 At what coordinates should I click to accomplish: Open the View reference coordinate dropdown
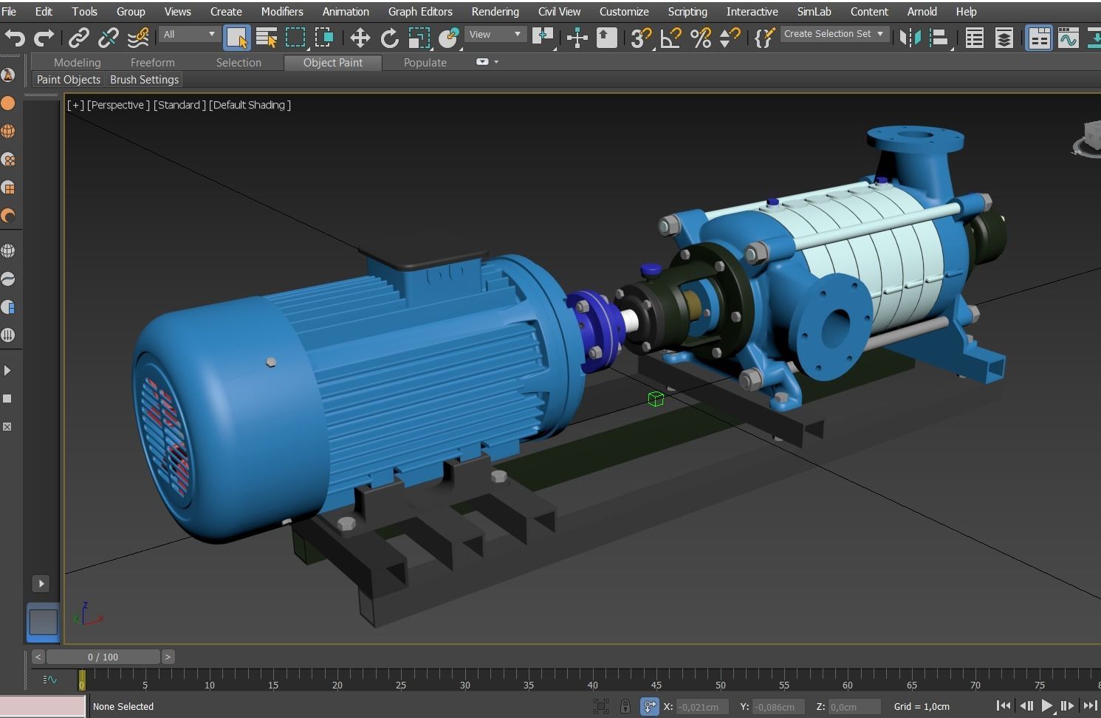495,34
